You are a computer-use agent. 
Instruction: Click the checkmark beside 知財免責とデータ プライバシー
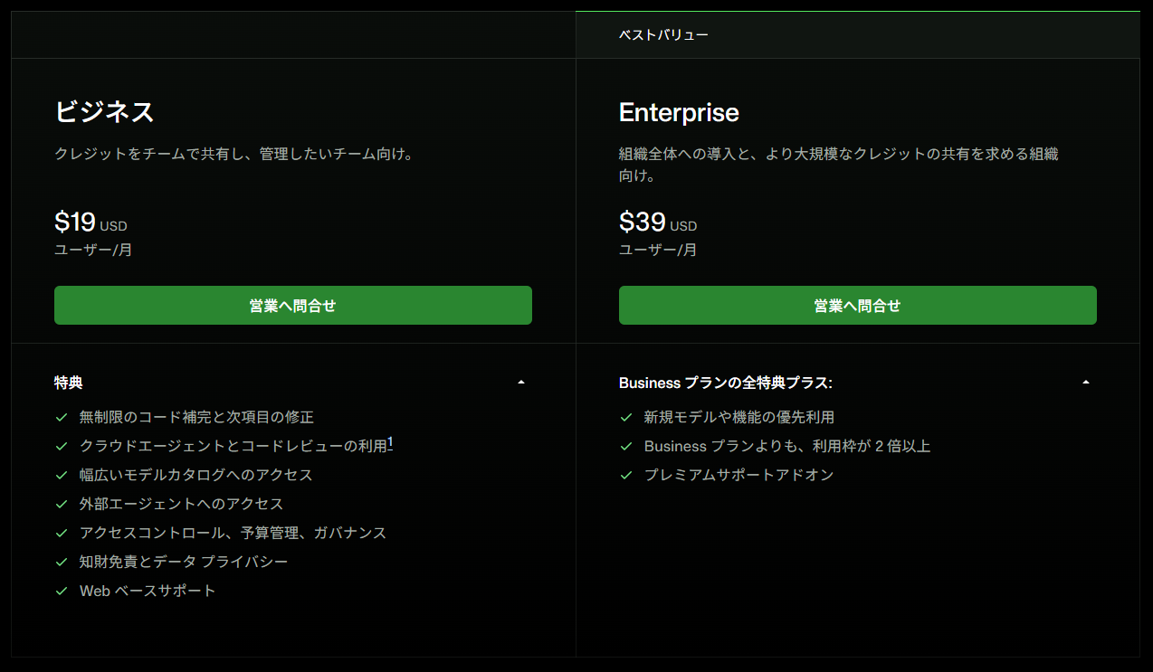click(x=62, y=562)
